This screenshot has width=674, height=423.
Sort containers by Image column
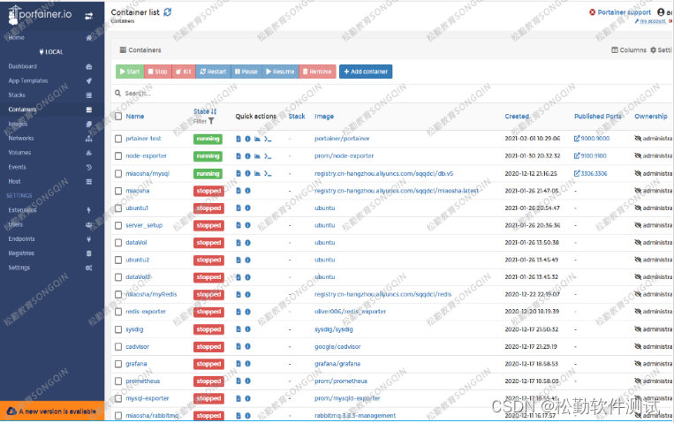324,116
